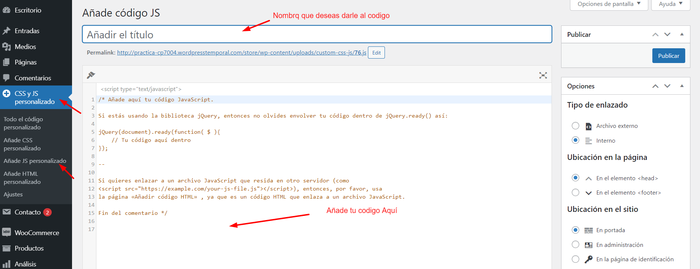Click the Entradas pin icon

click(x=6, y=31)
